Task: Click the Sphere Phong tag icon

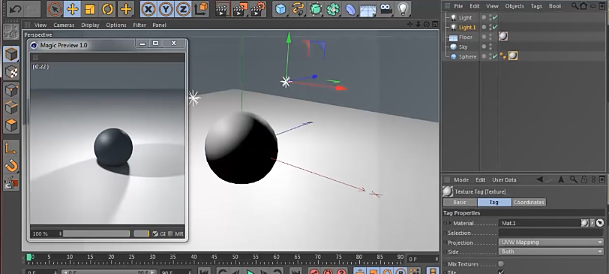Action: (x=503, y=56)
